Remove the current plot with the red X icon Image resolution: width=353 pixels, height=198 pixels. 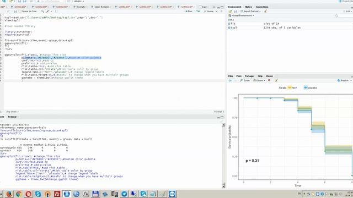coord(269,80)
